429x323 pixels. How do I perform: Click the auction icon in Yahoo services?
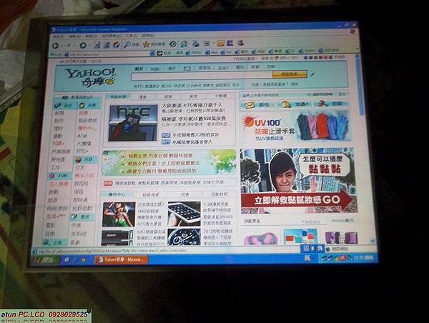point(323,104)
